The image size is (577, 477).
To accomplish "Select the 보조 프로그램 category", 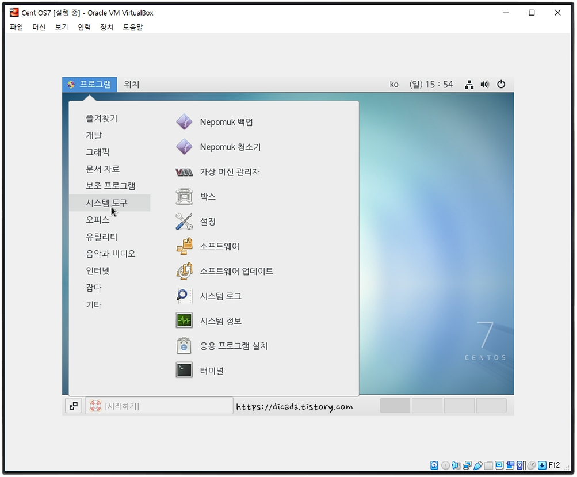I will click(110, 186).
